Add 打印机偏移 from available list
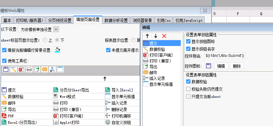The width and height of the screenshot is (273, 126). click(x=118, y=116)
